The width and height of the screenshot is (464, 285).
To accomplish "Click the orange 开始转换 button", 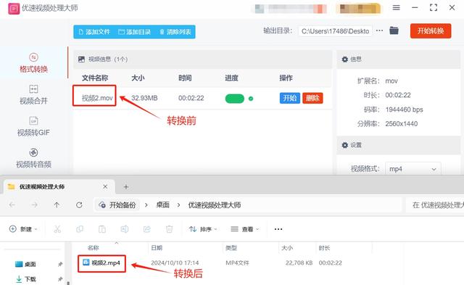I will (431, 30).
